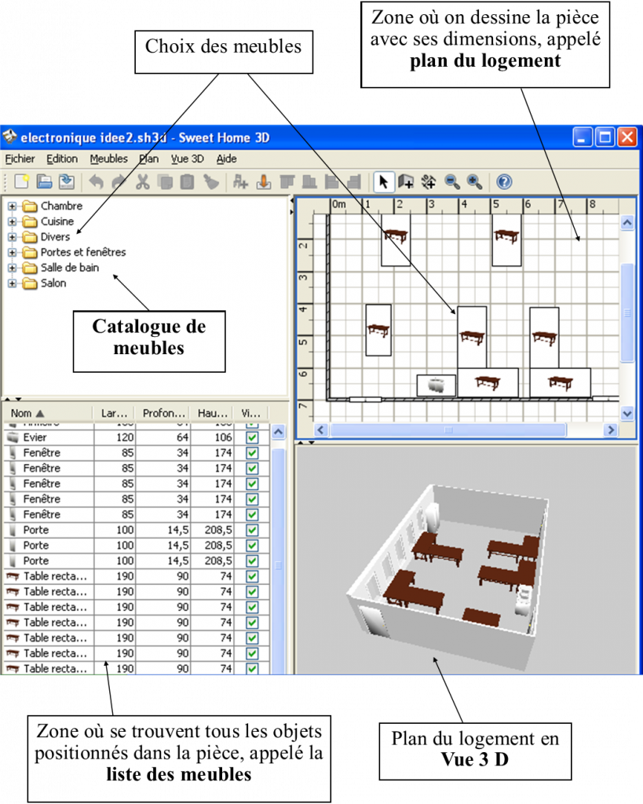This screenshot has width=643, height=804.
Task: Toggle visibility checkbox for the Evier row
Action: tap(252, 437)
